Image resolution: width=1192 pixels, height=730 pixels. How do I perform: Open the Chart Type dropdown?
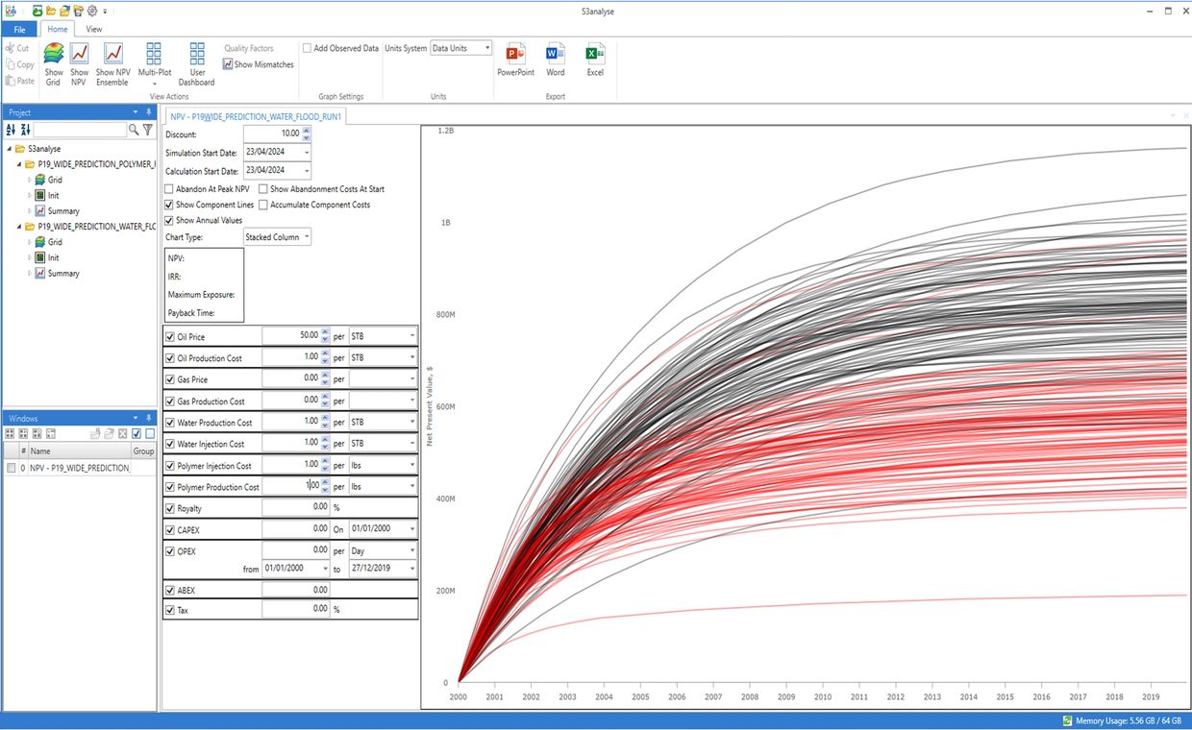(x=277, y=237)
